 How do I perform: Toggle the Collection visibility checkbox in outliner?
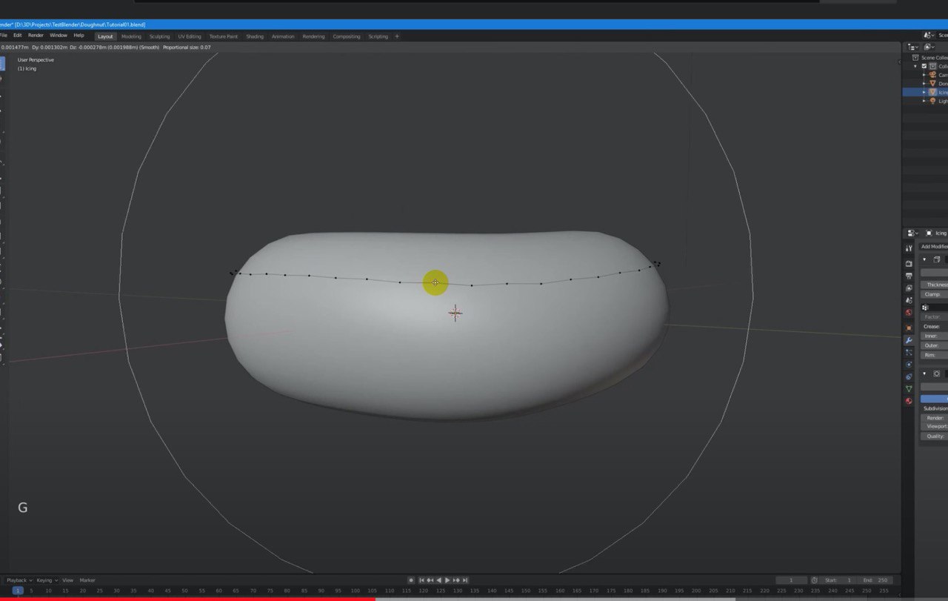[x=924, y=66]
